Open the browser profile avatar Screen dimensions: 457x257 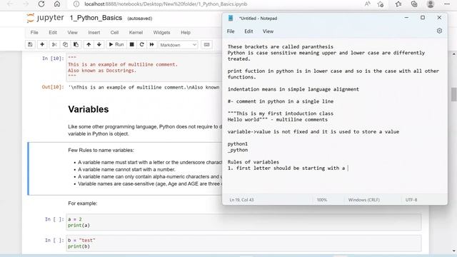point(431,4)
